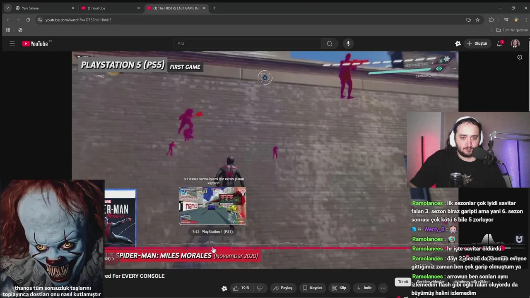Click video title text 'For EVERY CONSOLE'

click(x=135, y=276)
